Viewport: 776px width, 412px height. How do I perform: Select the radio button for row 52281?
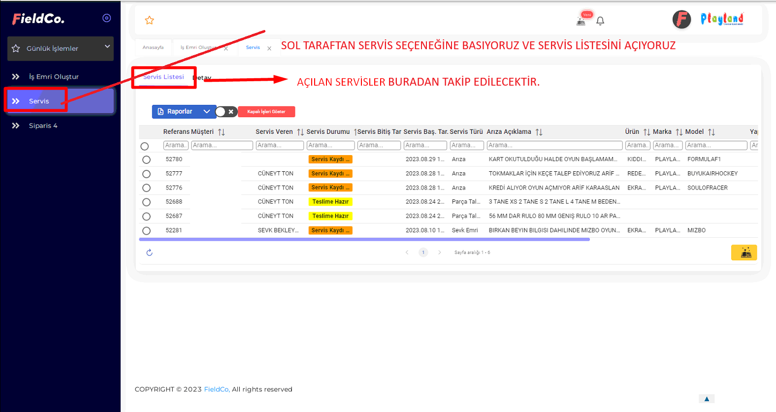point(146,230)
